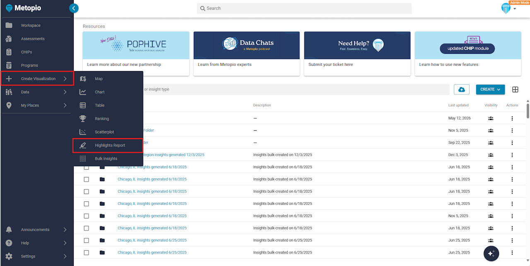Click the Map icon in submenu
The width and height of the screenshot is (530, 266).
[x=83, y=79]
